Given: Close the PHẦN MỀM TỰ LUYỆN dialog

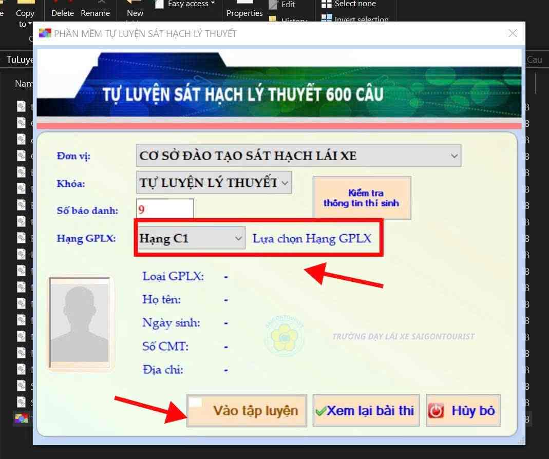Looking at the screenshot, I should click(x=513, y=33).
